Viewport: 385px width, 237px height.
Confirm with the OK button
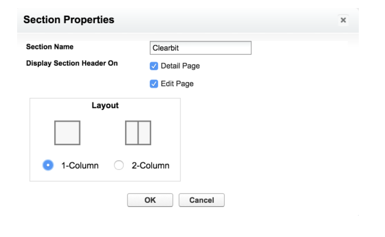click(x=150, y=200)
